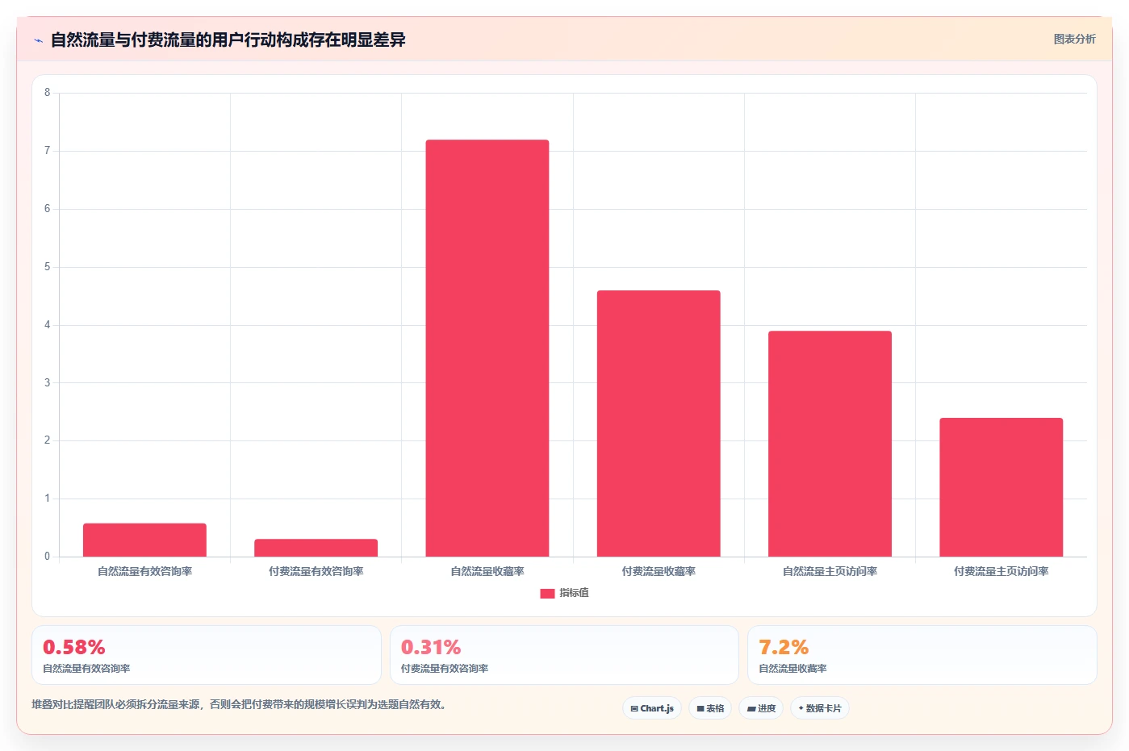
Task: Click the y-axis tick label 4
Action: (x=47, y=325)
